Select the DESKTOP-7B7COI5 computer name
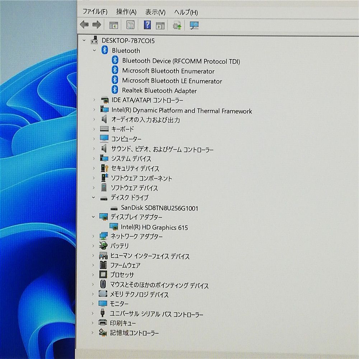Viewport: 359px width, 359px height. (128, 41)
